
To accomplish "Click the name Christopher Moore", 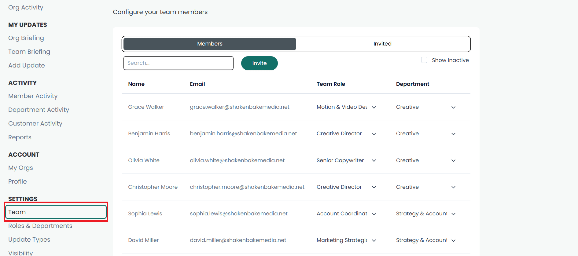I will point(153,187).
